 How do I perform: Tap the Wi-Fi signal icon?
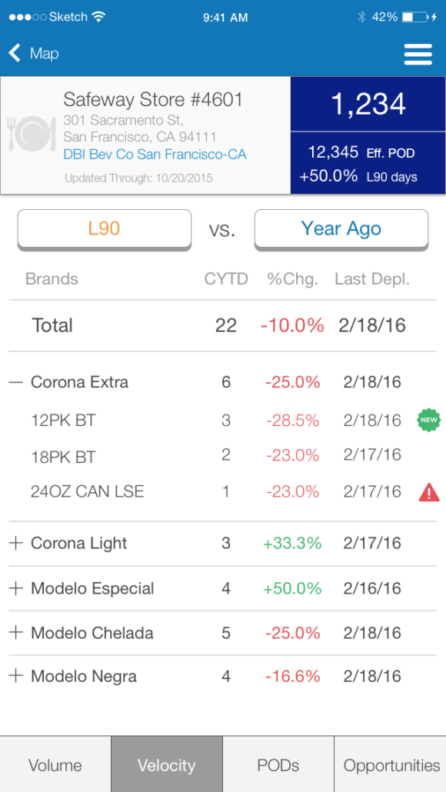pos(98,17)
